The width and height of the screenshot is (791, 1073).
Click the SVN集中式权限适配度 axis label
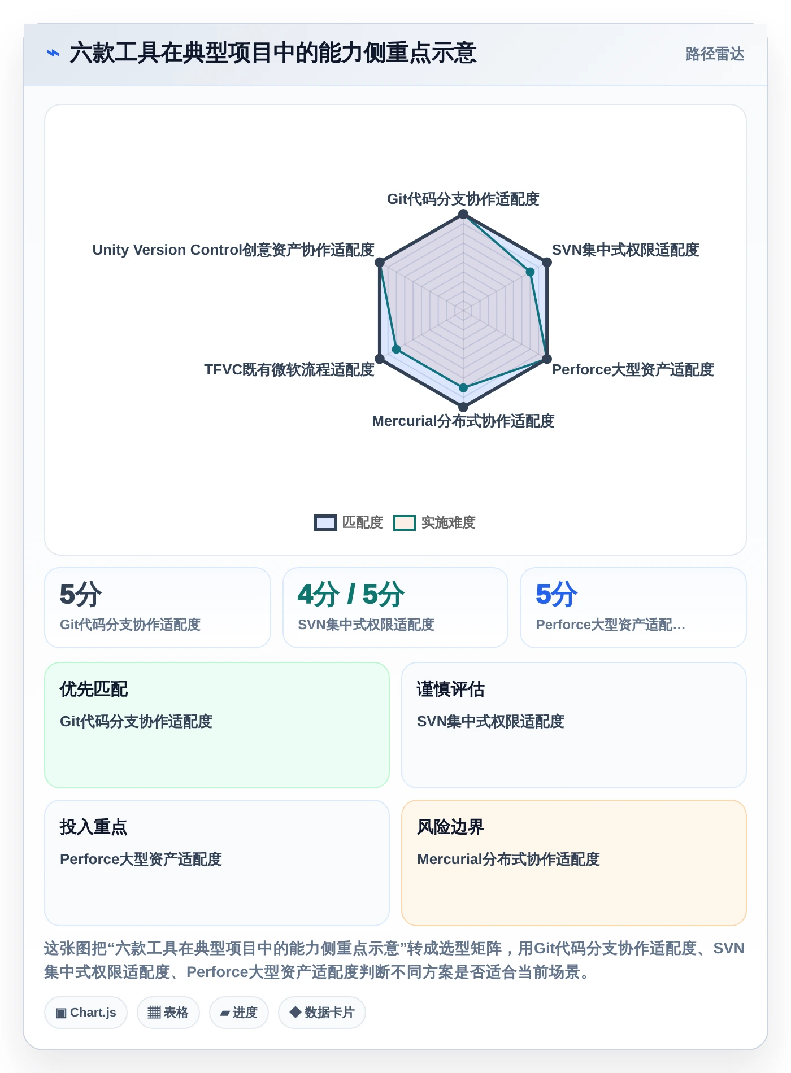click(625, 250)
